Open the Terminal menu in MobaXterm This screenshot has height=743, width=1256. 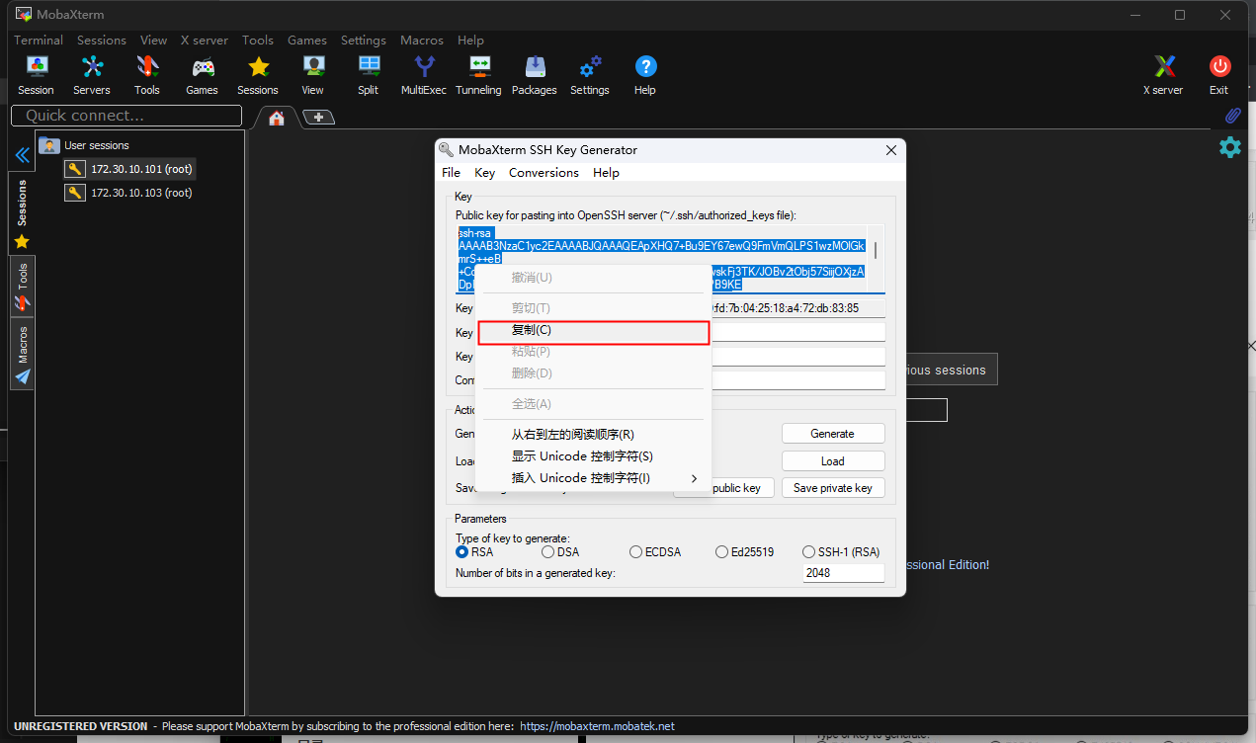click(39, 41)
